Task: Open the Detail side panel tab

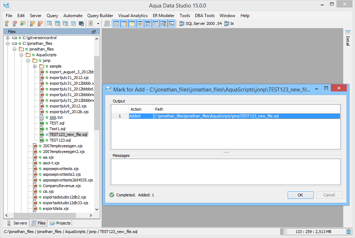Action: (x=348, y=38)
